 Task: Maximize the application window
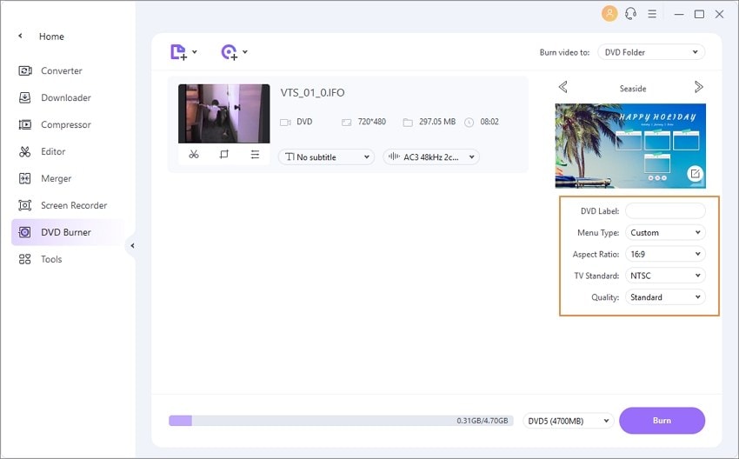tap(699, 14)
